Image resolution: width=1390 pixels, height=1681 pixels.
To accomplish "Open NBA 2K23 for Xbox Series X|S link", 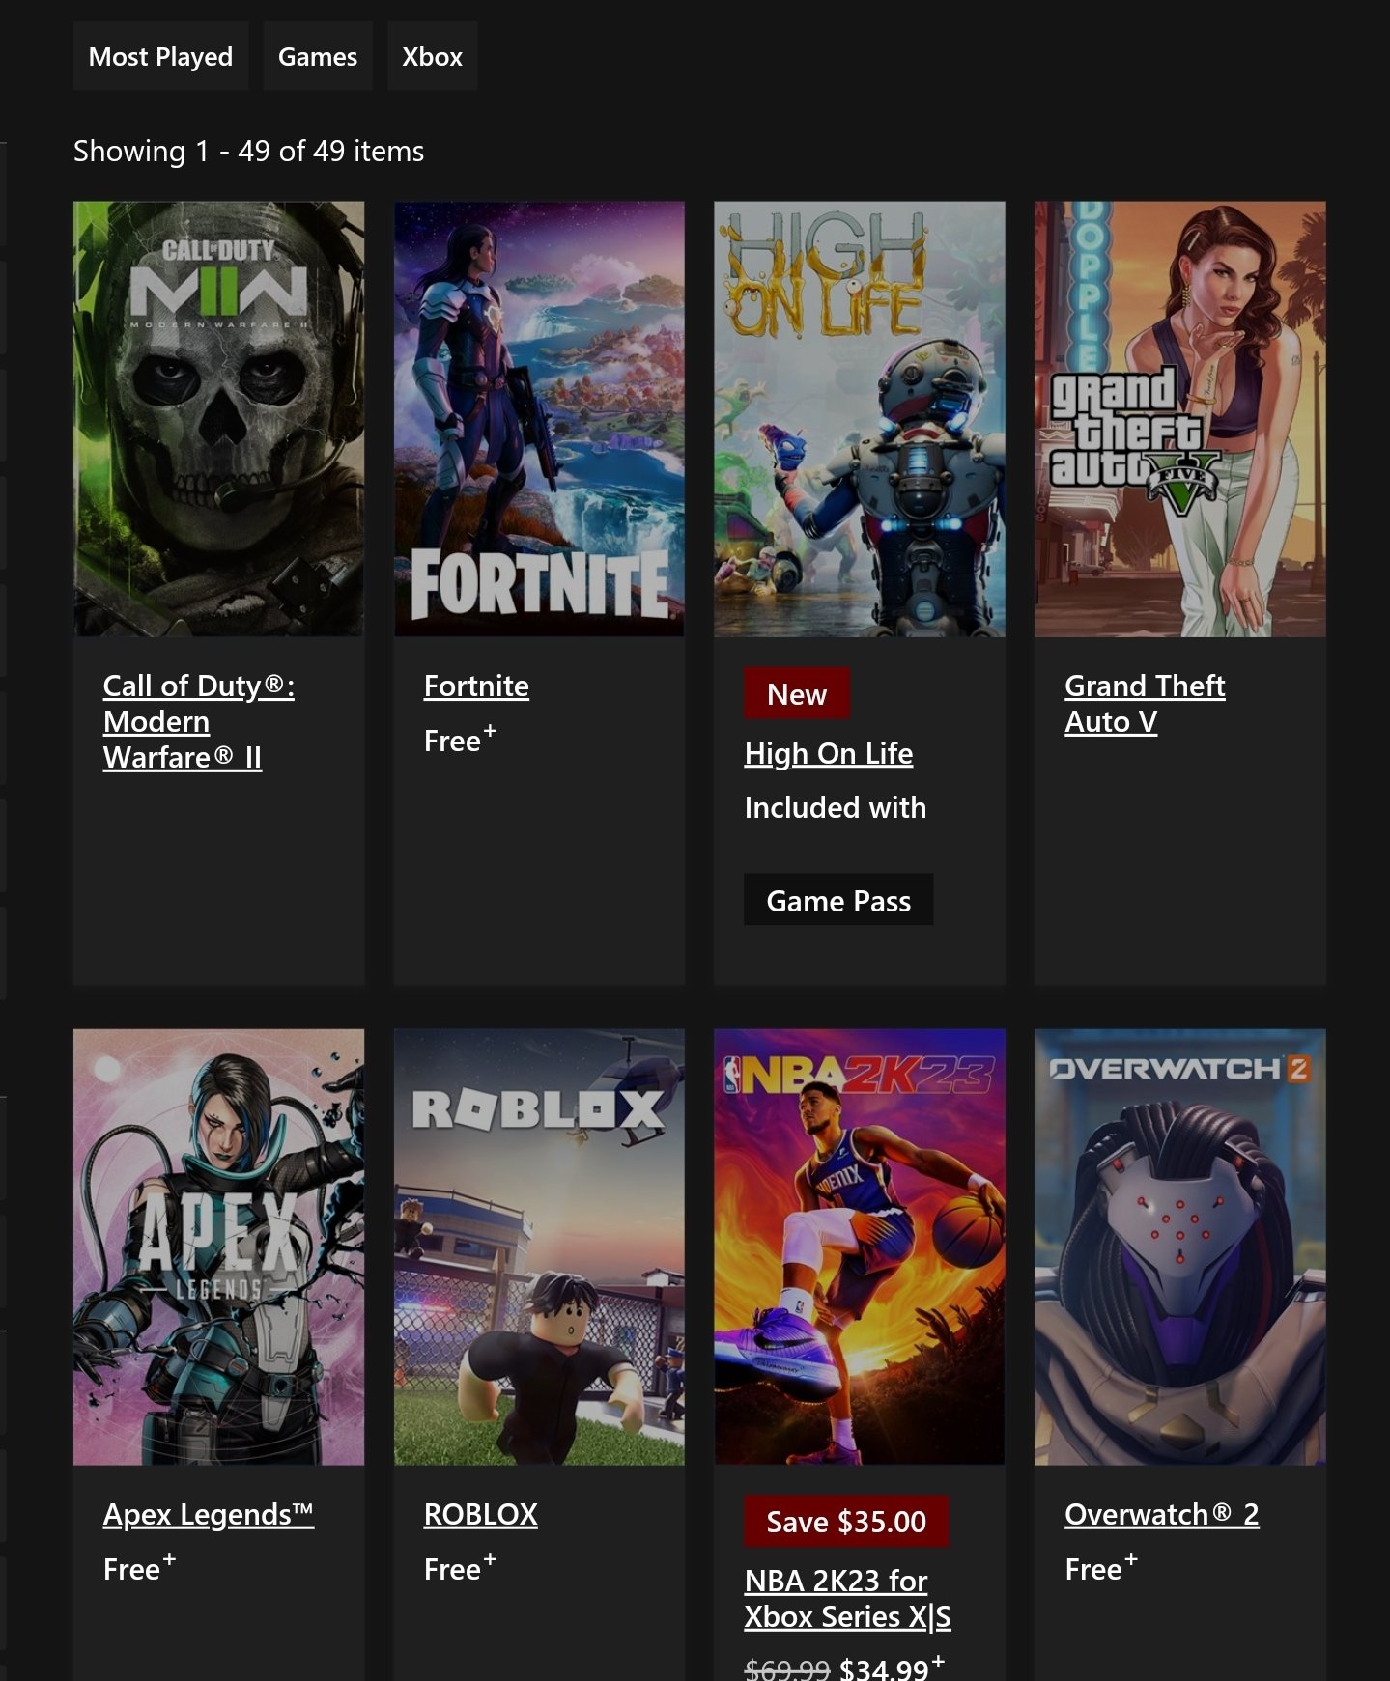I will pyautogui.click(x=847, y=1598).
